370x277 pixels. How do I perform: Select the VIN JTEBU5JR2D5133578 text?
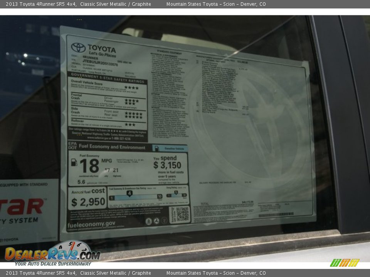[100, 62]
